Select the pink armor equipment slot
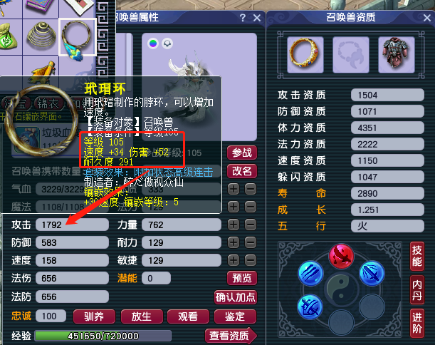Screen dimensions: 435x345 (397, 55)
